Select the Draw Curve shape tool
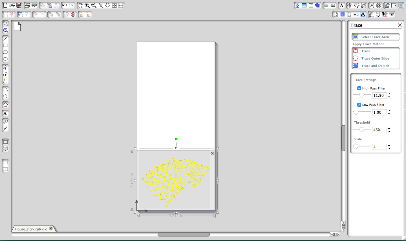Viewport: 406px width, 241px height. [5, 74]
